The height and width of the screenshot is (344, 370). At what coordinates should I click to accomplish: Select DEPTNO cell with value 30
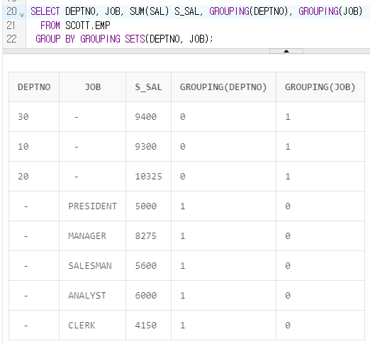pyautogui.click(x=34, y=117)
